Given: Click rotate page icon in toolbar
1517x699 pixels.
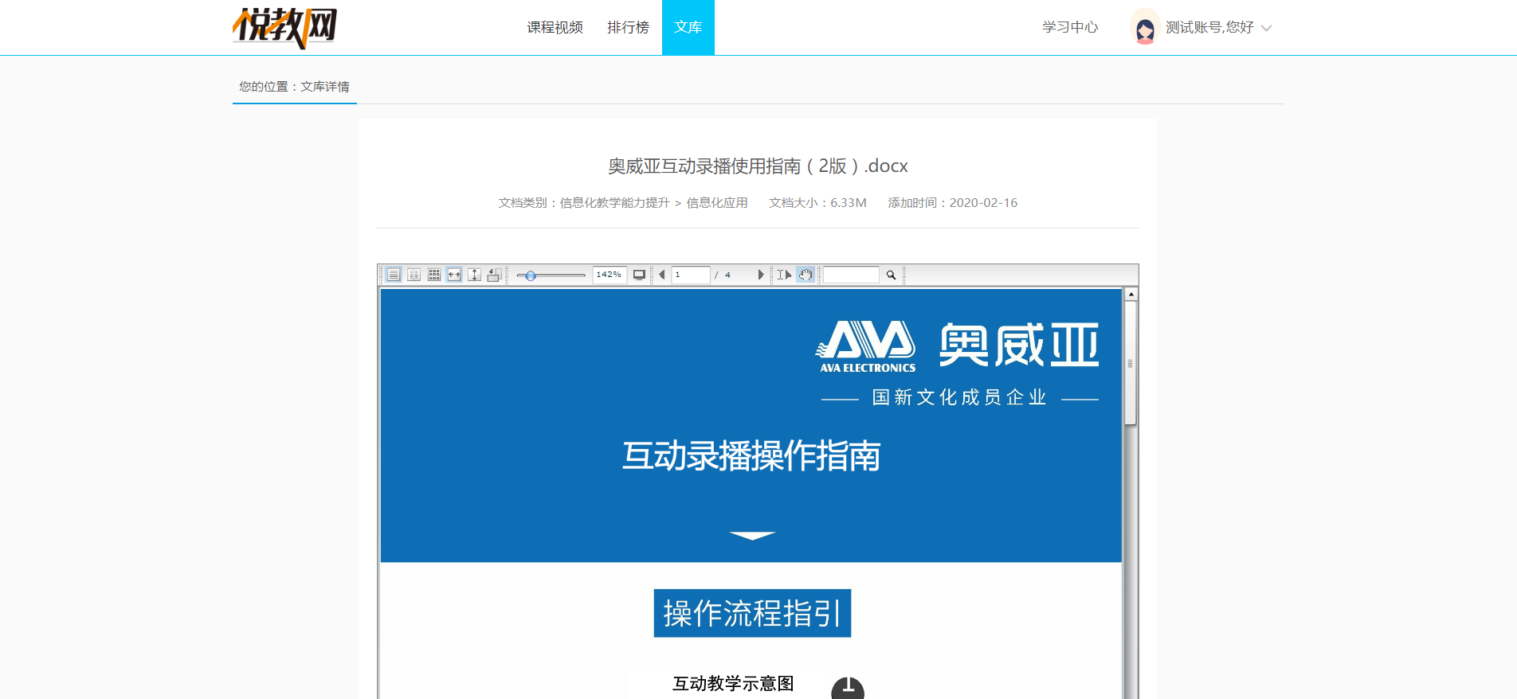Looking at the screenshot, I should 494,275.
